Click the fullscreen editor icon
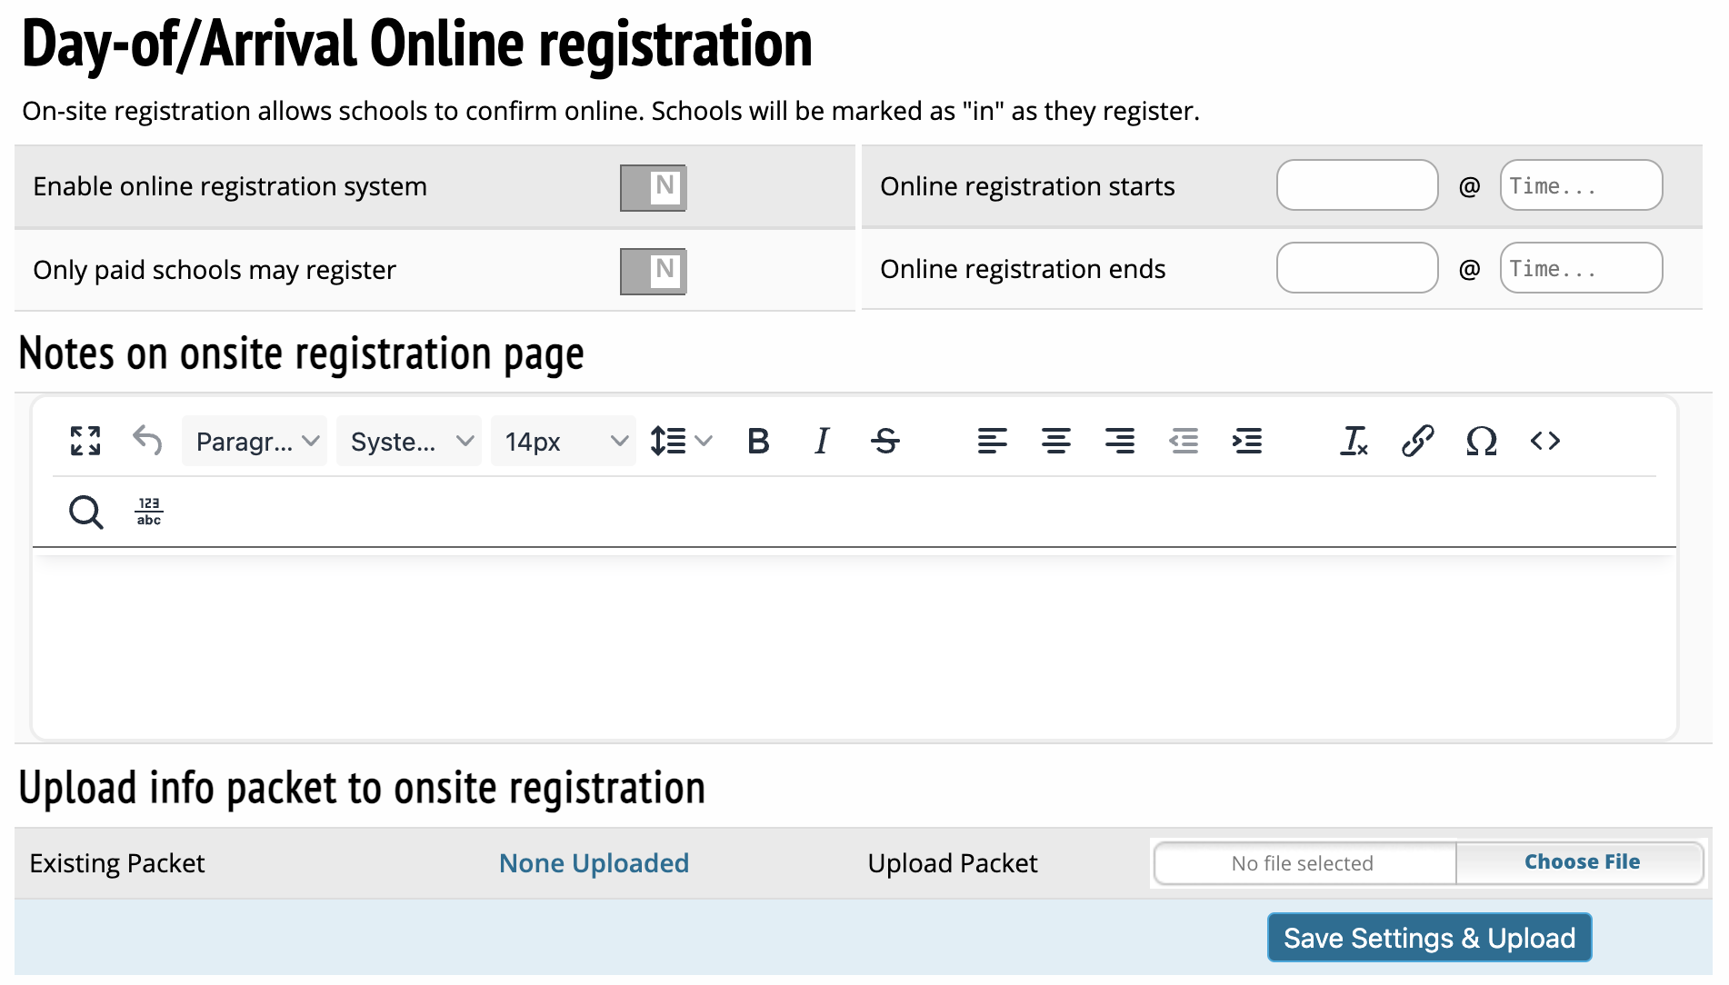The height and width of the screenshot is (985, 1729). (85, 442)
